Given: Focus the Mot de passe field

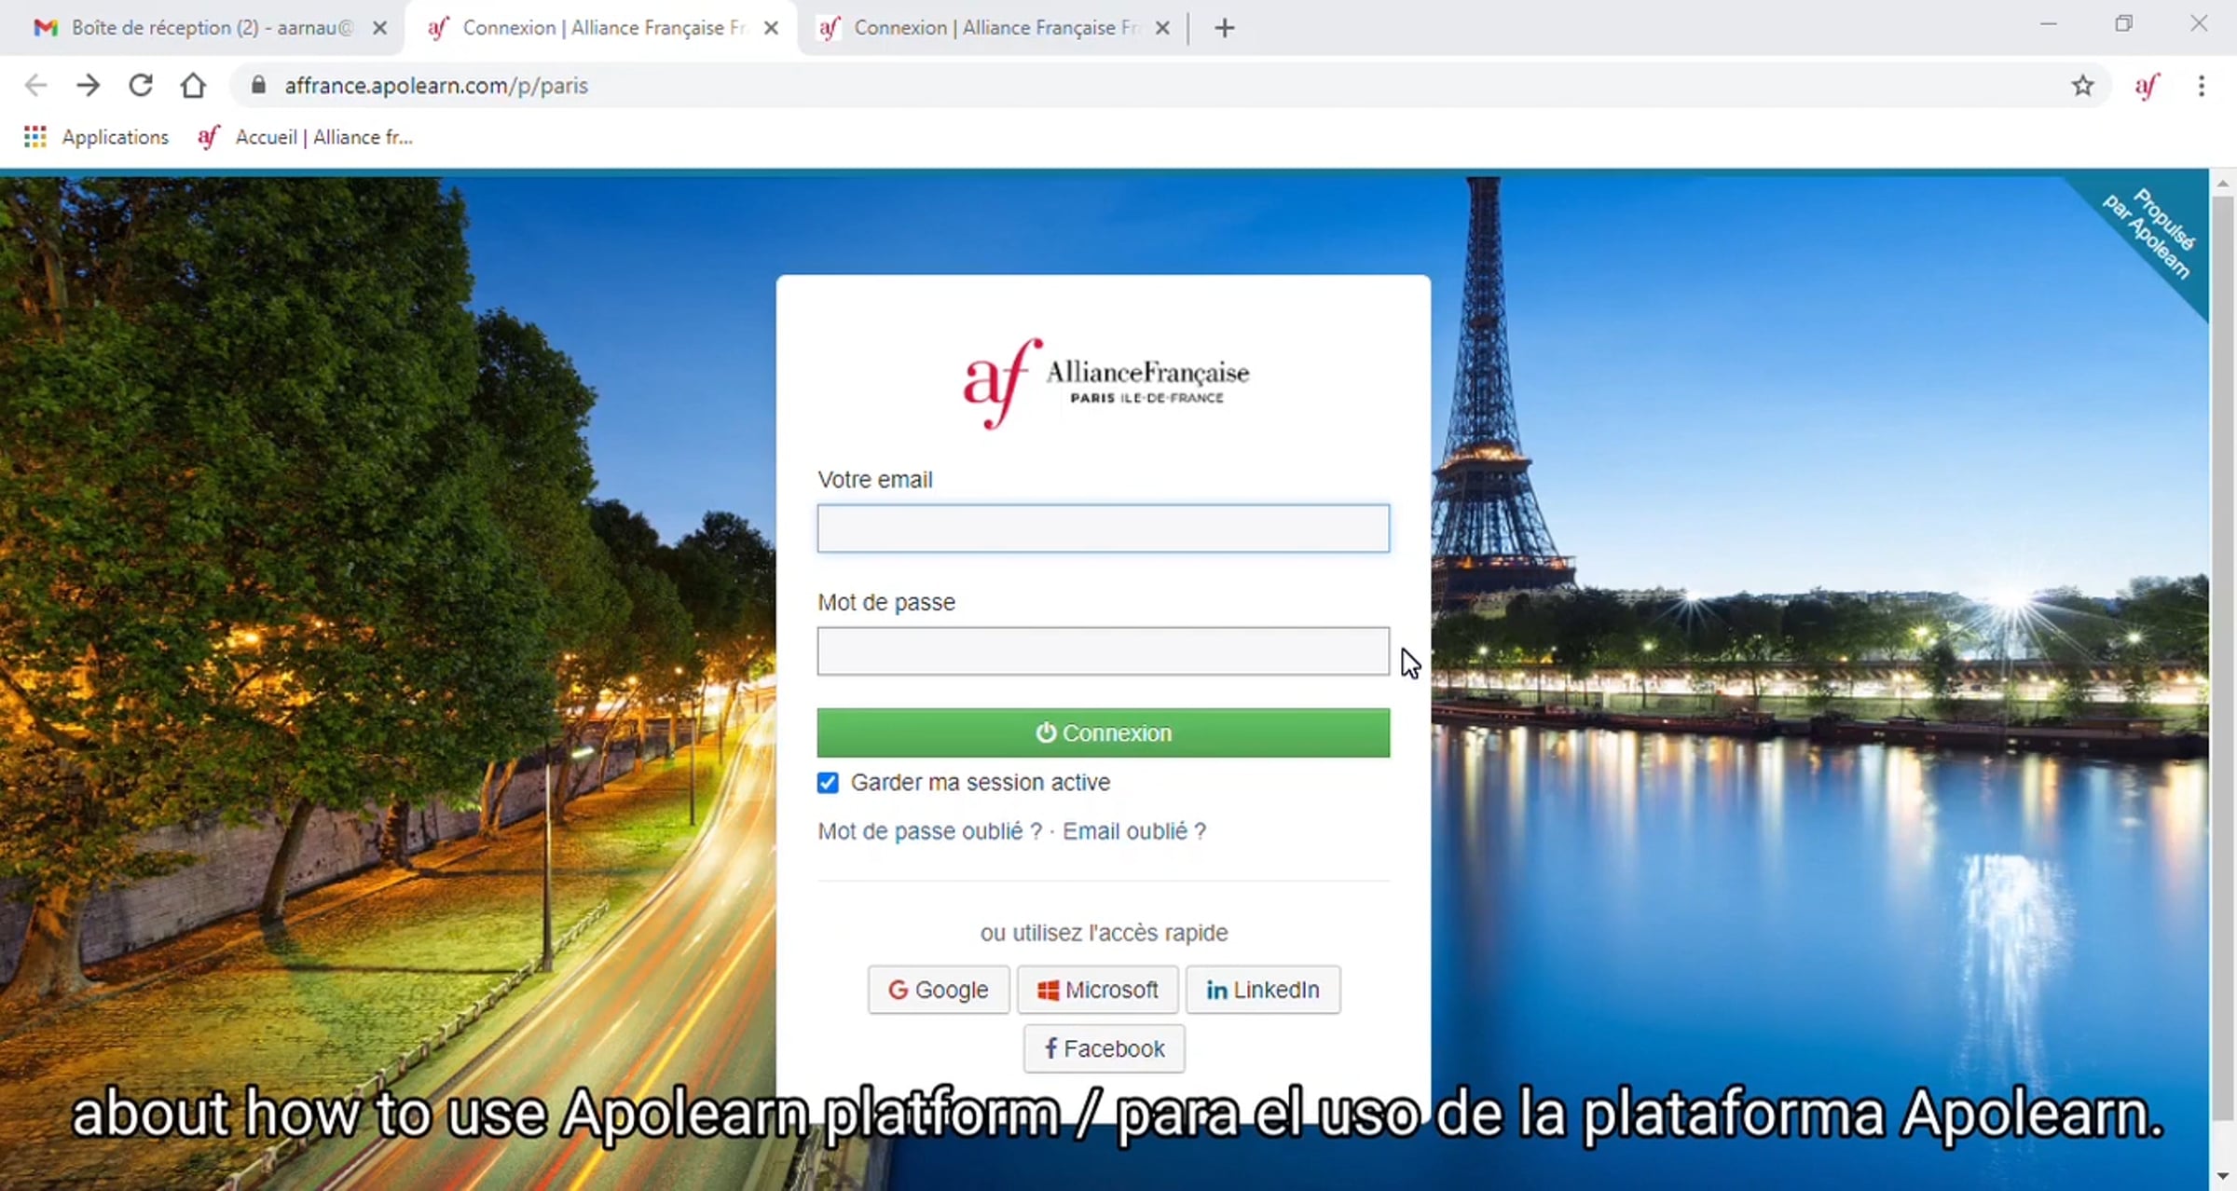Looking at the screenshot, I should pos(1103,650).
